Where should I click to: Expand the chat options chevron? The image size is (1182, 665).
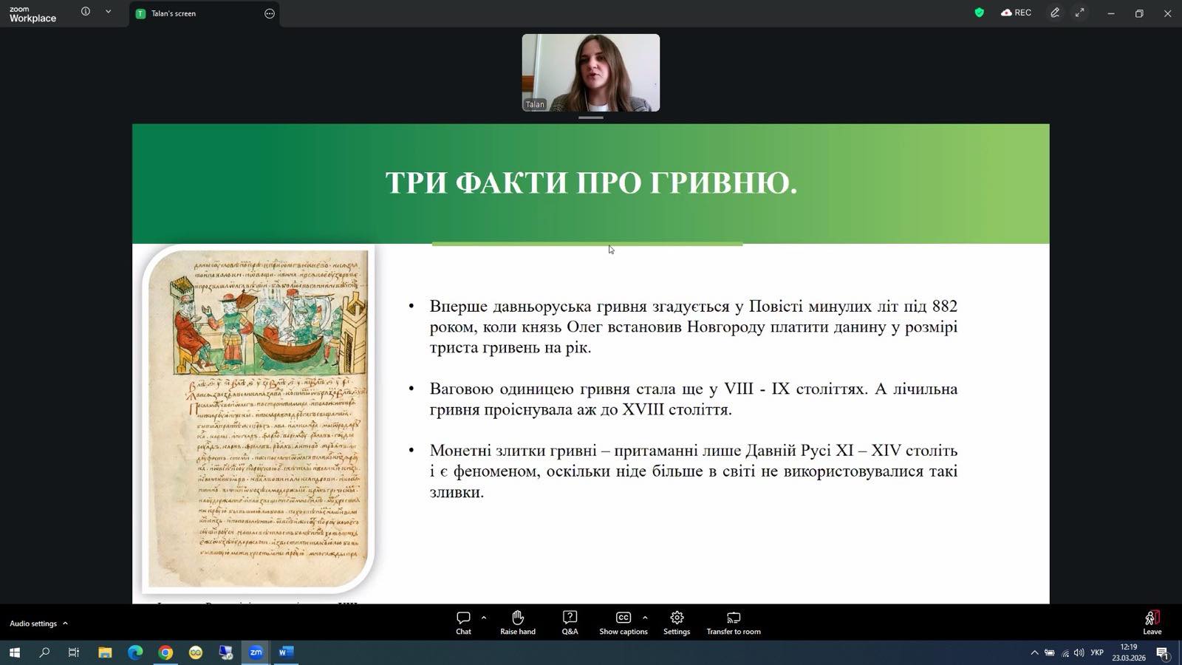484,617
